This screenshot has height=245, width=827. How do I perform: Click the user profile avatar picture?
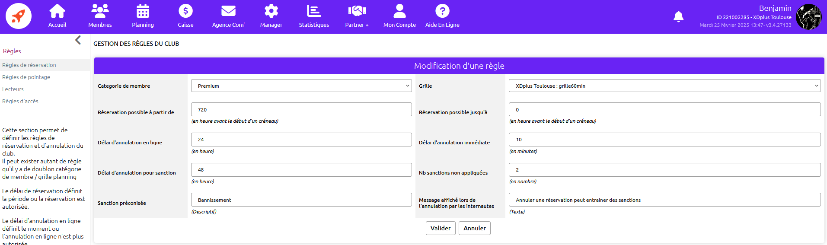809,17
